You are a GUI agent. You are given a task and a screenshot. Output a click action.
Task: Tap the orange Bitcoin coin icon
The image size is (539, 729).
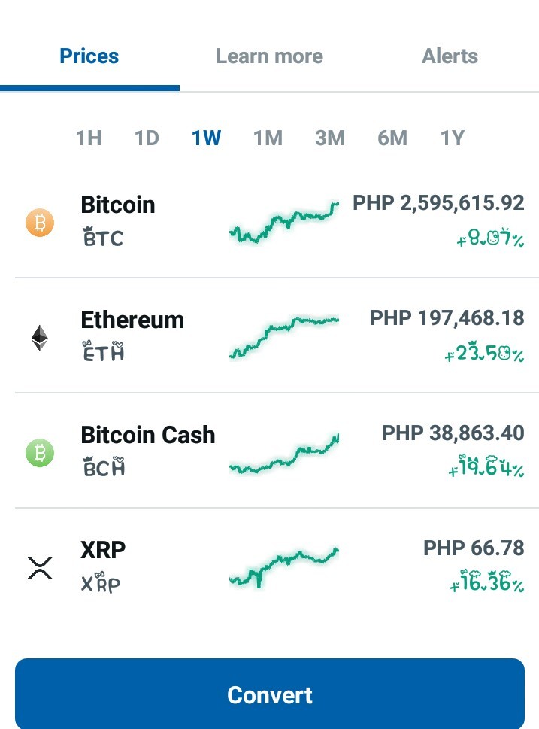coord(40,222)
